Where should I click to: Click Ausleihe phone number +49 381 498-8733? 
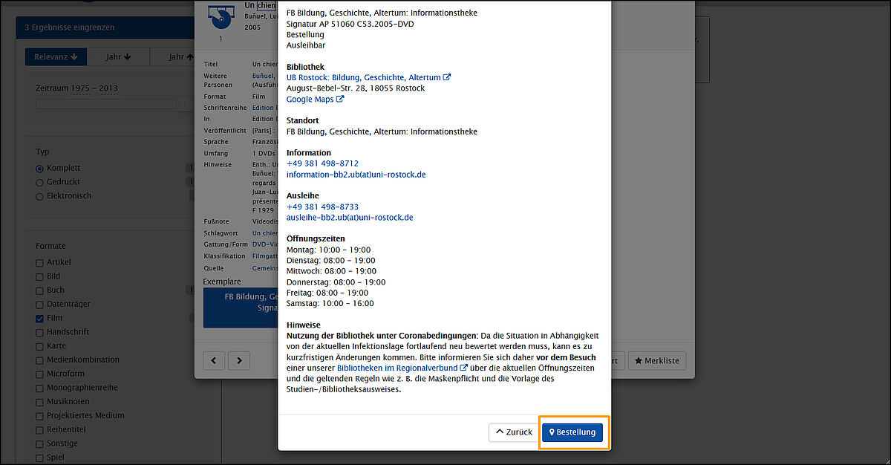[x=322, y=207]
